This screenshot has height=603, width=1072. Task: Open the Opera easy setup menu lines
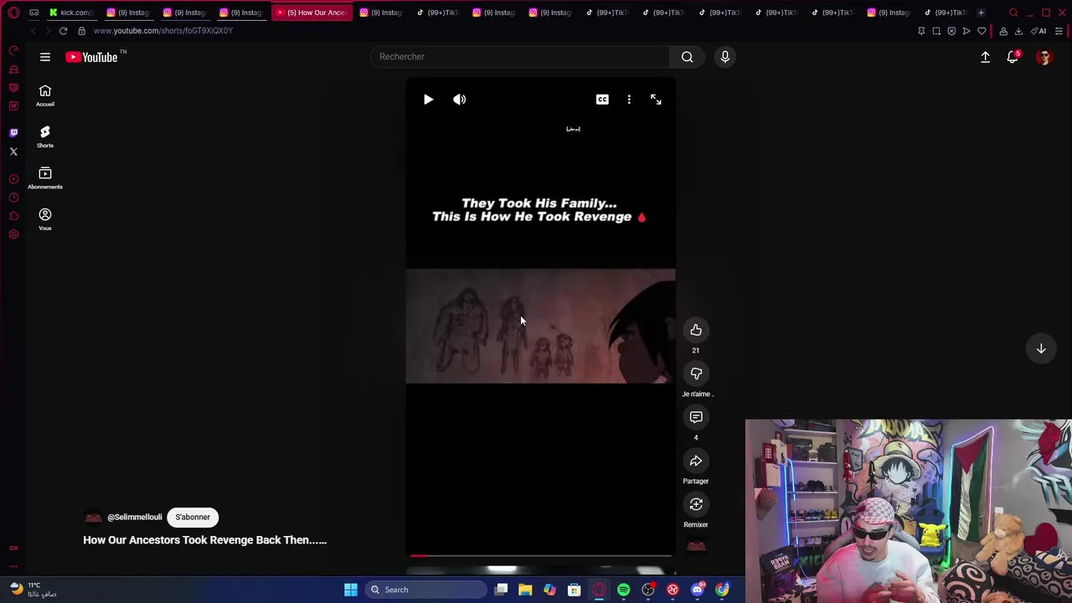coord(1059,31)
